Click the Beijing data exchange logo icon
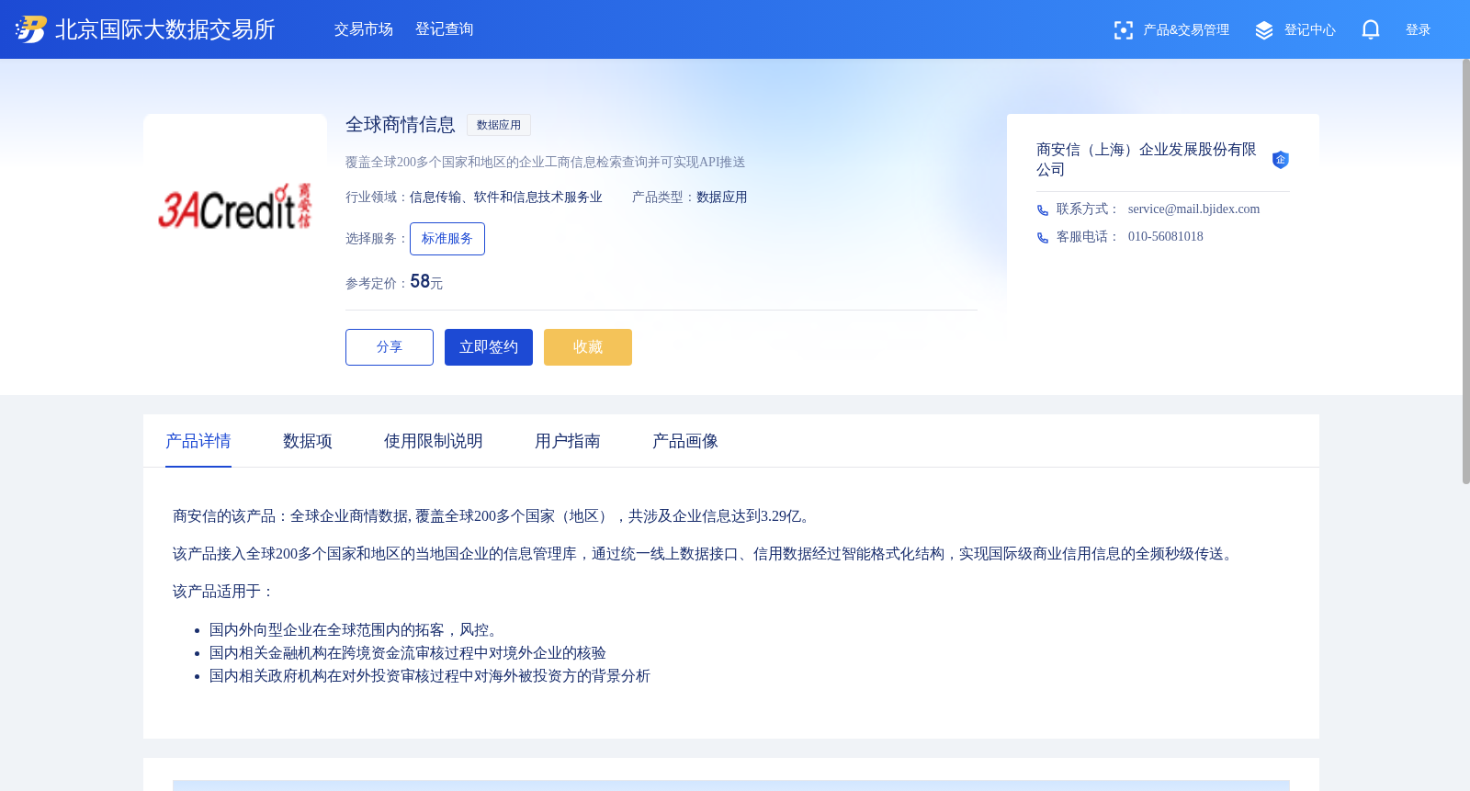 [30, 29]
